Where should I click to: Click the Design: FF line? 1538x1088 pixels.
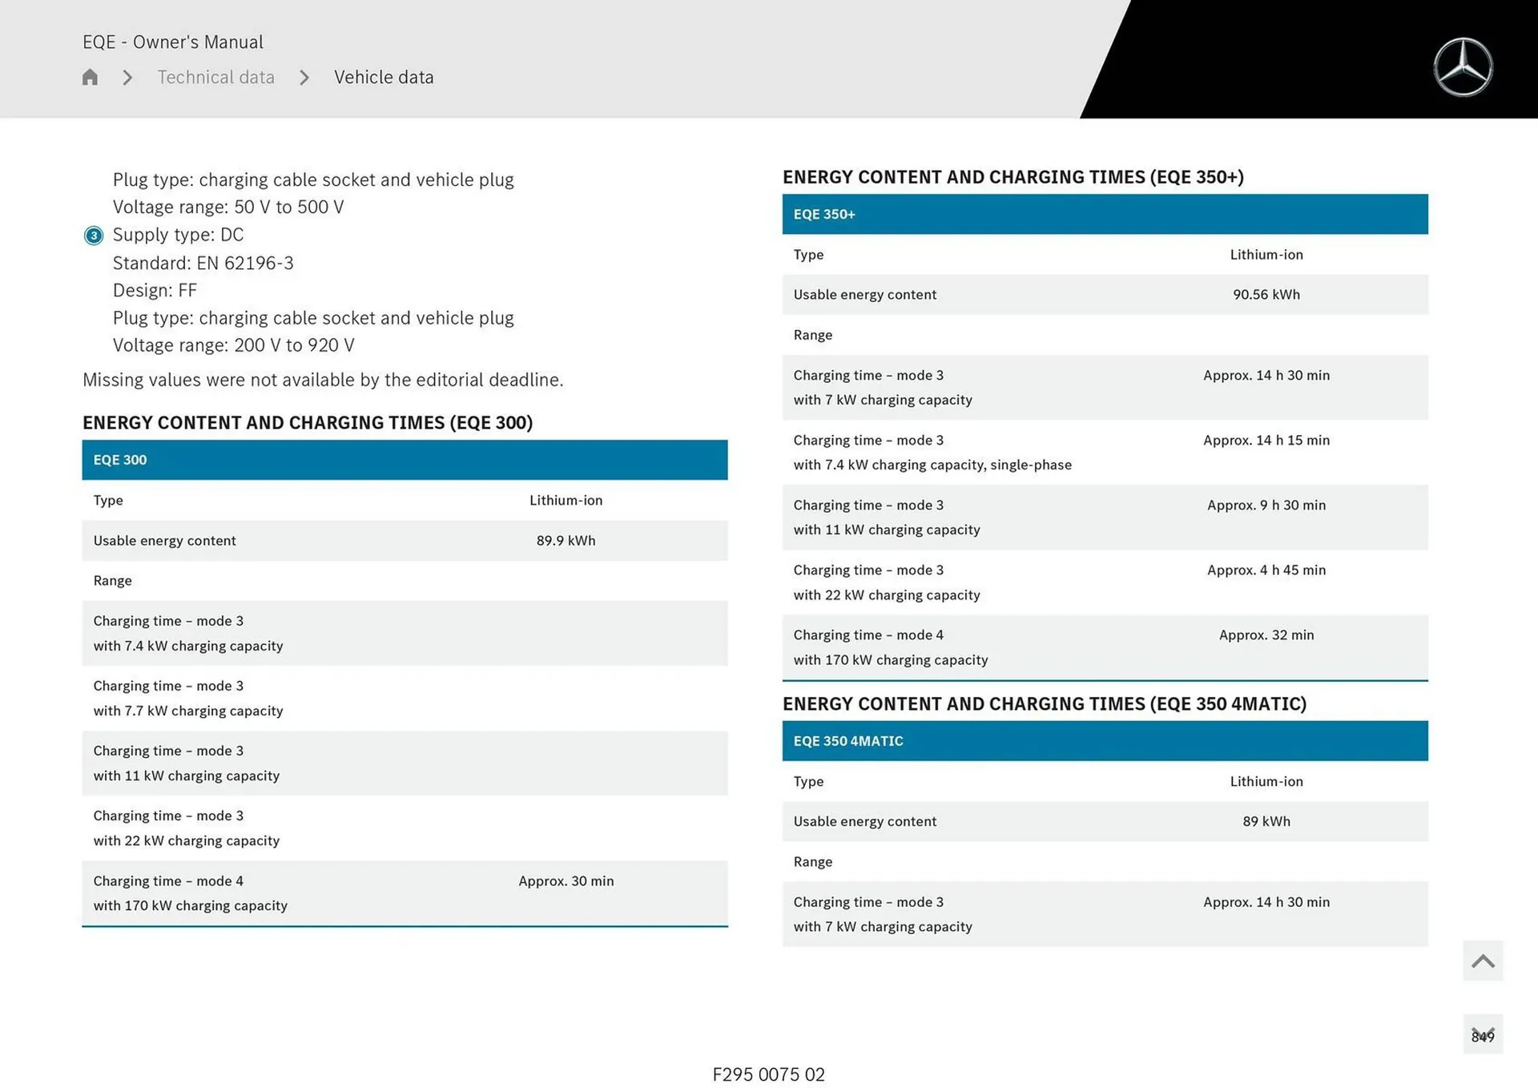tap(155, 290)
